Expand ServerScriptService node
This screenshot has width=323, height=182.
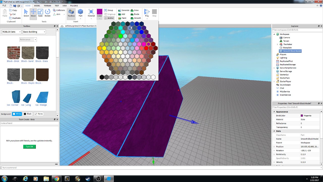click(274, 68)
